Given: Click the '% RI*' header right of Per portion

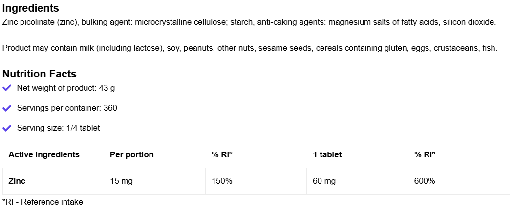Looking at the screenshot, I should pos(222,155).
